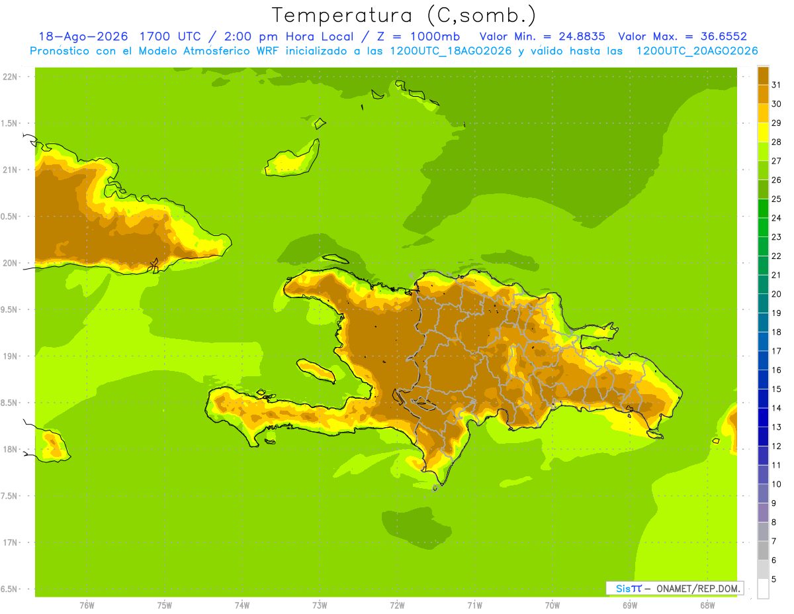Click the 22N latitude axis label
This screenshot has width=794, height=614.
11,77
